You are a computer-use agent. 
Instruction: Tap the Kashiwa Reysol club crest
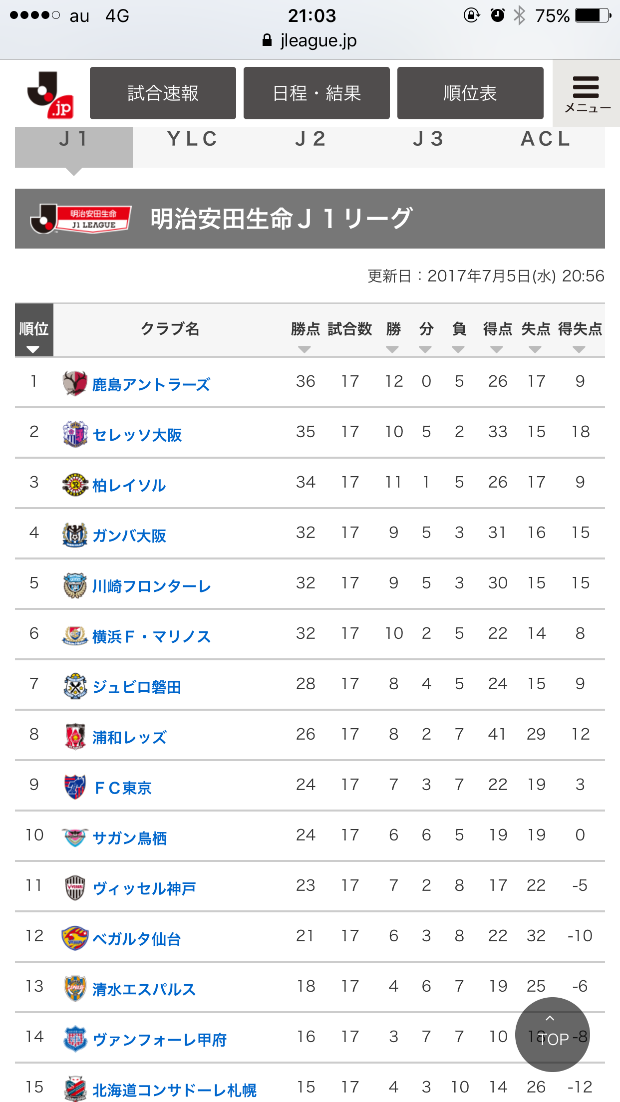[75, 484]
